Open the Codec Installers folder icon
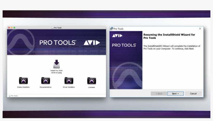The image size is (213, 121). [23, 81]
